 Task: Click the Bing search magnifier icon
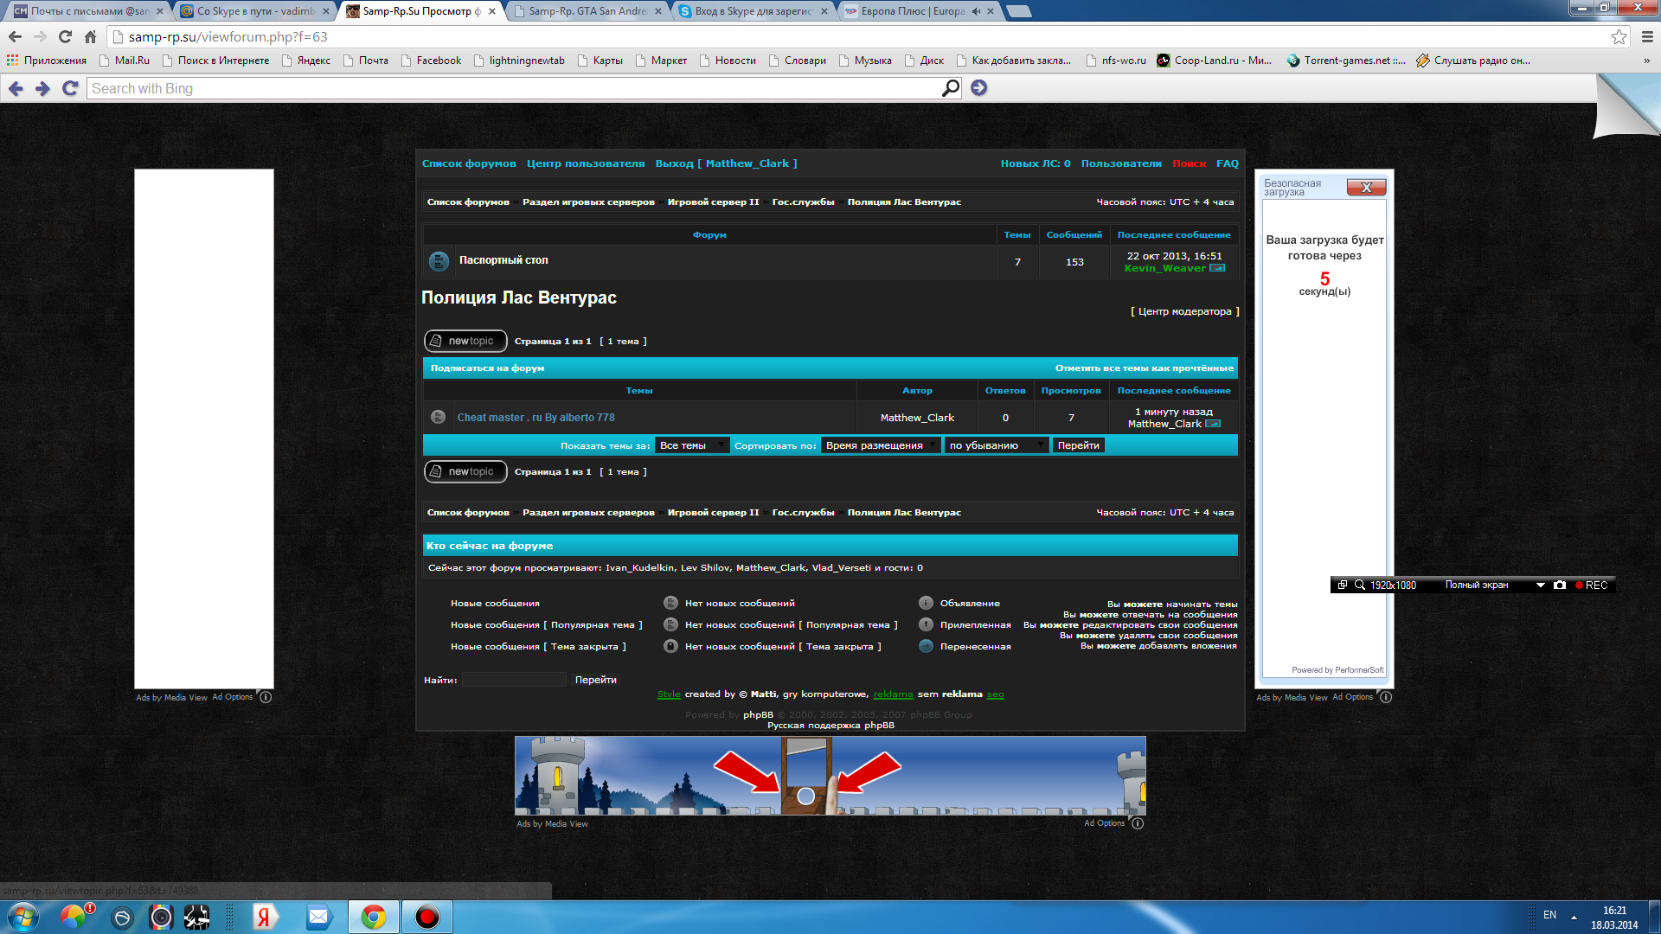(x=950, y=87)
